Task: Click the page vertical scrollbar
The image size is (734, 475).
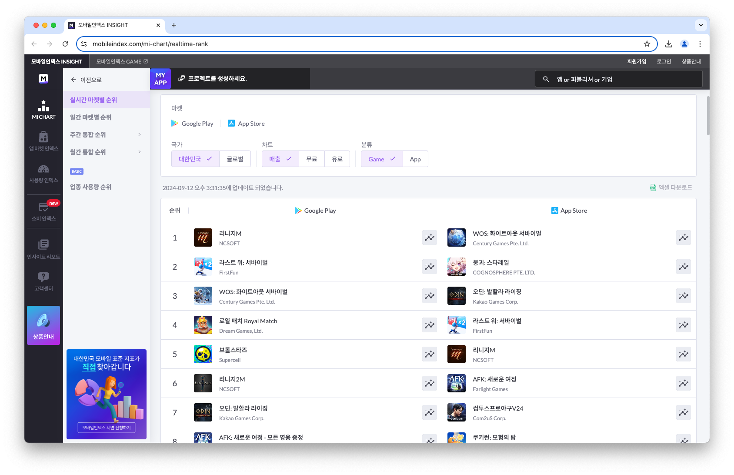Action: pyautogui.click(x=708, y=115)
